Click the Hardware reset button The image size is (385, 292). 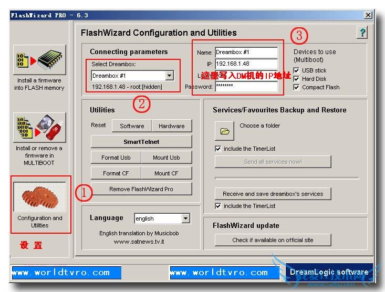(x=172, y=126)
